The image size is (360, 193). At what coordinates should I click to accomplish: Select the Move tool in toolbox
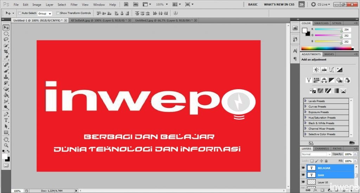pos(6,27)
